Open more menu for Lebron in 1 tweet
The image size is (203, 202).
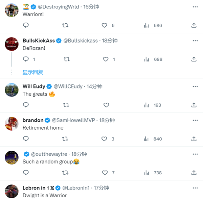tap(195, 187)
